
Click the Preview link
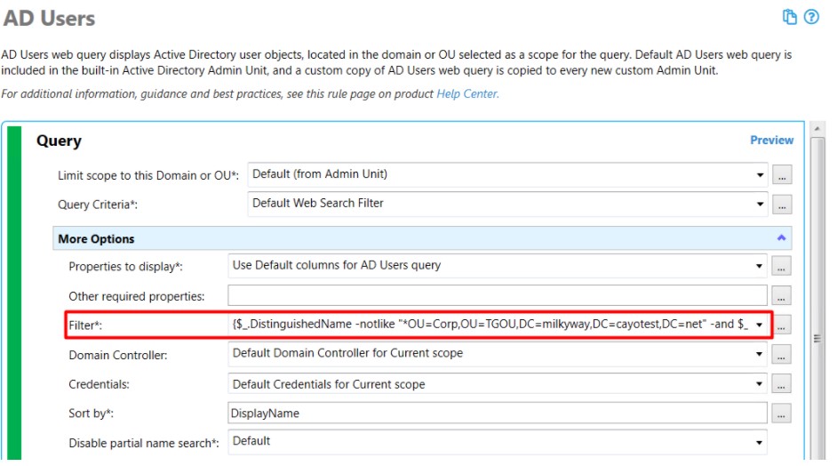pyautogui.click(x=771, y=140)
